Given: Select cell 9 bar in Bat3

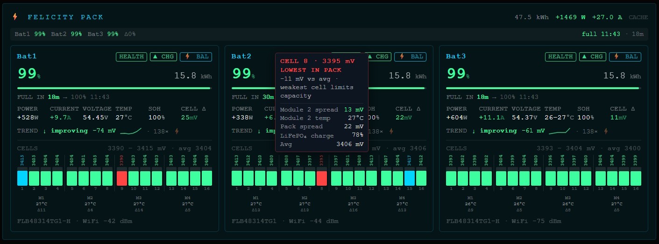Looking at the screenshot, I should pyautogui.click(x=551, y=178).
